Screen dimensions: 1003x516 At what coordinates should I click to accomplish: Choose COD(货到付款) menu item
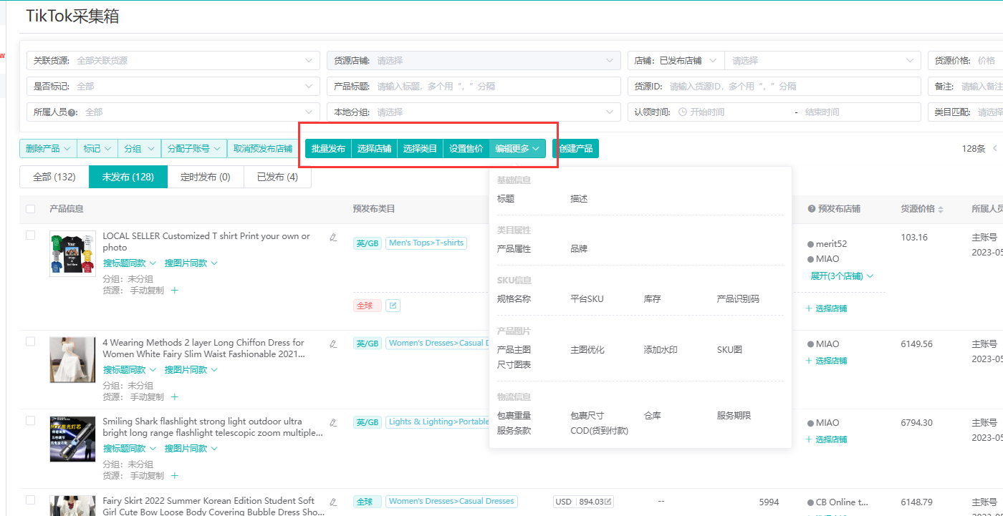coord(599,431)
